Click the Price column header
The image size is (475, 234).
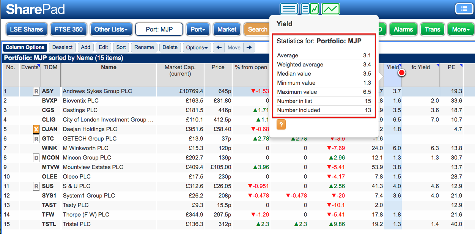coord(218,74)
